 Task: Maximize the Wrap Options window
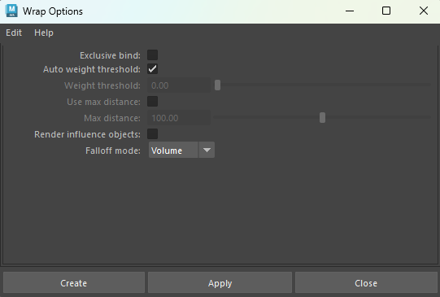coord(386,11)
